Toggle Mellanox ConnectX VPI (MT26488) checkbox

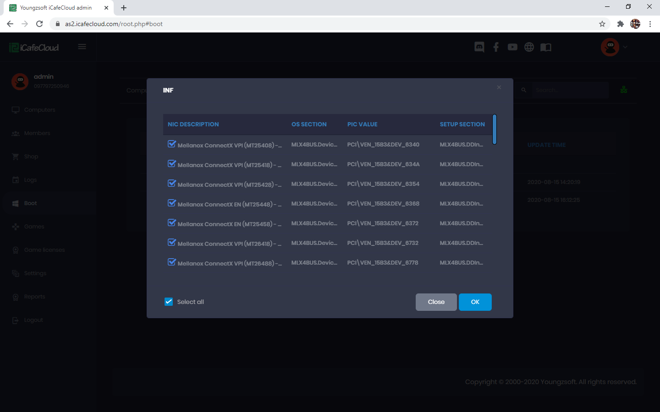[x=172, y=262]
